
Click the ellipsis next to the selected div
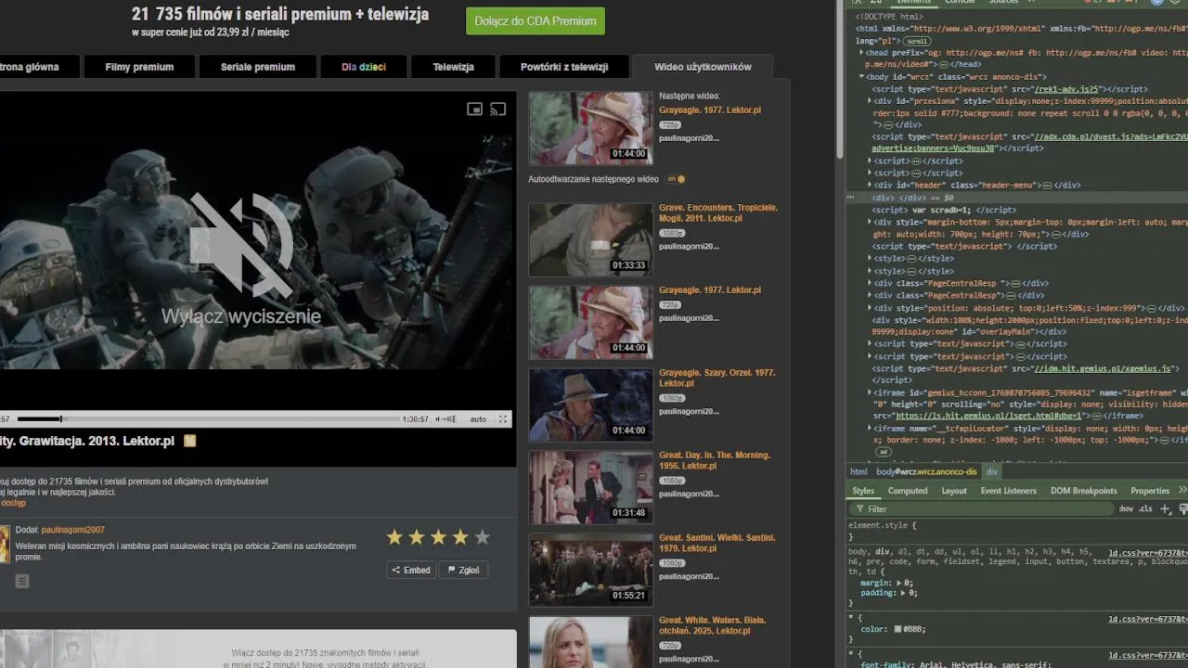[x=850, y=198]
